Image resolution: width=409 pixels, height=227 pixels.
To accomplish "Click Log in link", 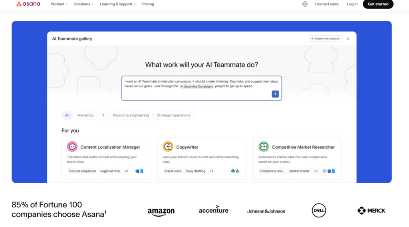I will 352,4.
